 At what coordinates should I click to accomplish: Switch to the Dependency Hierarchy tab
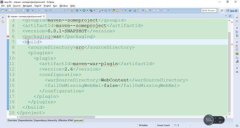pyautogui.click(x=45, y=121)
